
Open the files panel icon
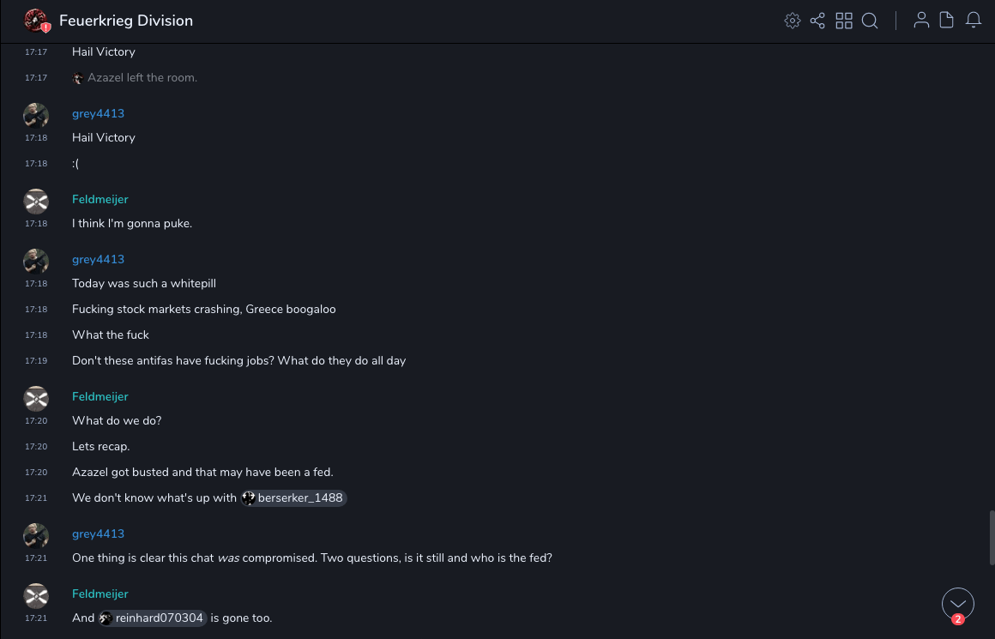[x=947, y=21]
